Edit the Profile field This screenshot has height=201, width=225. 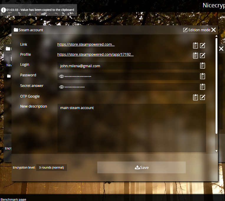[203, 55]
